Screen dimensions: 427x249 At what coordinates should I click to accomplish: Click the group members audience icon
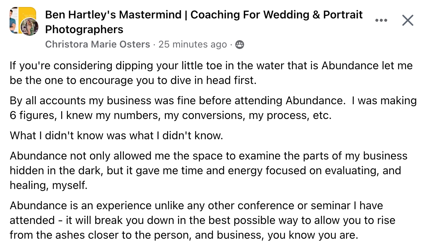240,45
